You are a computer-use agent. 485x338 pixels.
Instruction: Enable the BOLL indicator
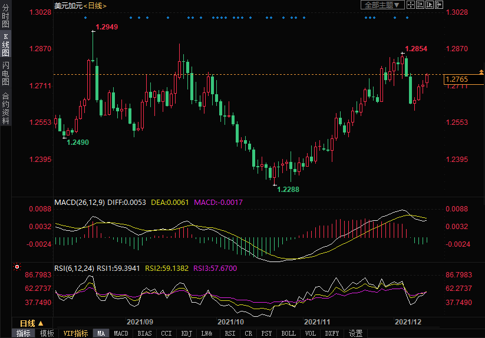pos(288,333)
